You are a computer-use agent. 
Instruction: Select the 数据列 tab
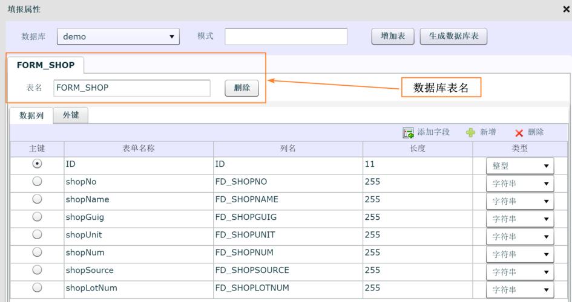tap(31, 115)
